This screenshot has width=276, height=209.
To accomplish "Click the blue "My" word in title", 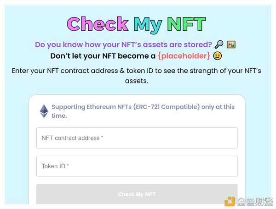I will [x=148, y=24].
